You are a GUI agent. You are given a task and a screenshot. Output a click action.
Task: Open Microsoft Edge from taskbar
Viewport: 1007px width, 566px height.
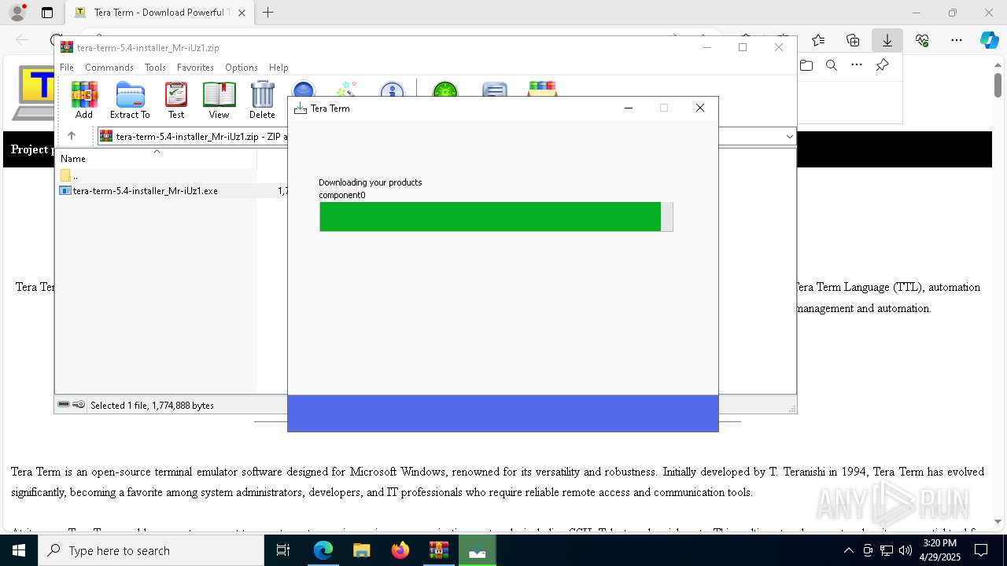click(323, 551)
